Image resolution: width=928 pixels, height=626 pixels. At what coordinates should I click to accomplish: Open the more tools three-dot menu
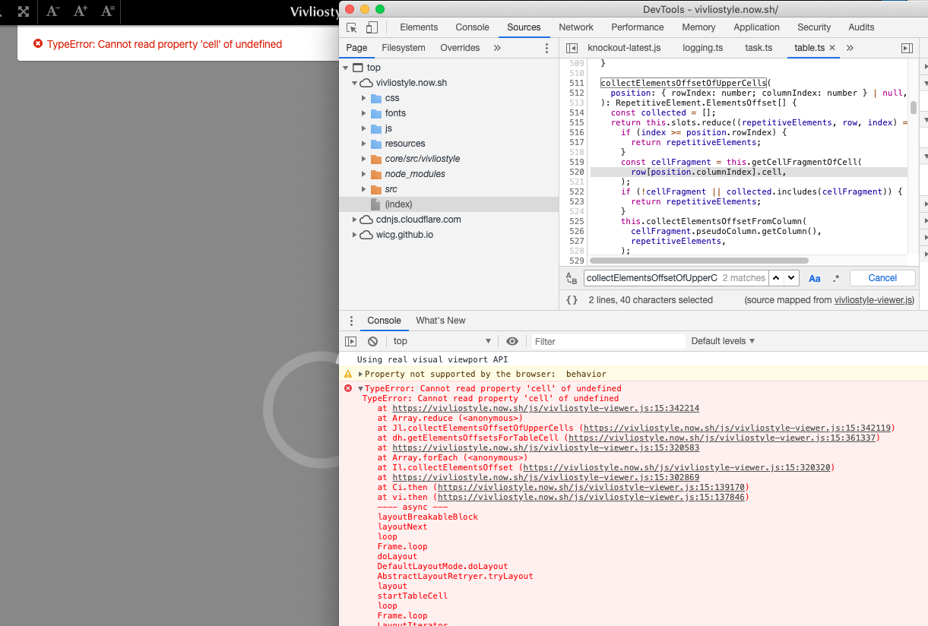pos(351,321)
